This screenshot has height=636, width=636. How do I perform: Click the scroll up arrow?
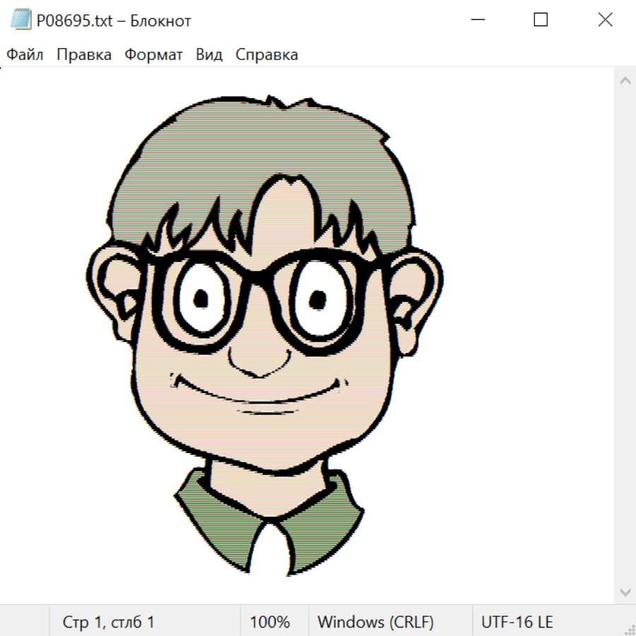[625, 81]
